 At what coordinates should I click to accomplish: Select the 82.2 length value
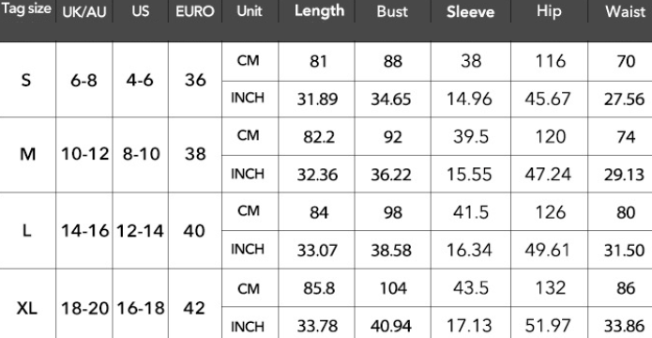pyautogui.click(x=319, y=137)
